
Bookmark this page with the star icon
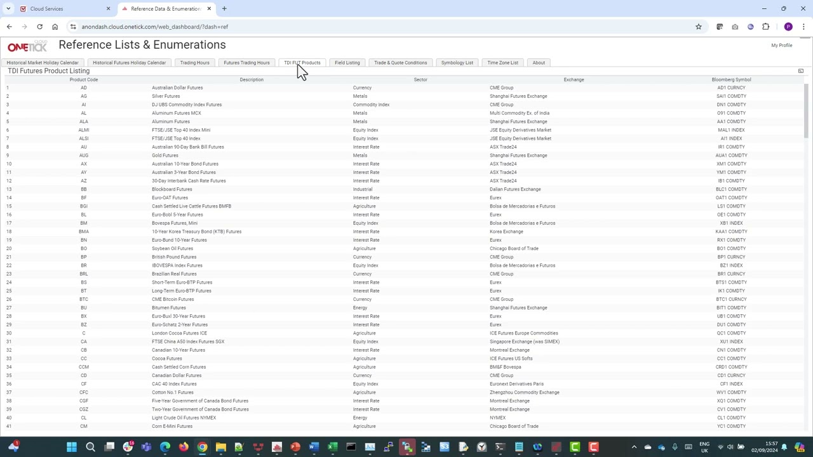pyautogui.click(x=698, y=27)
